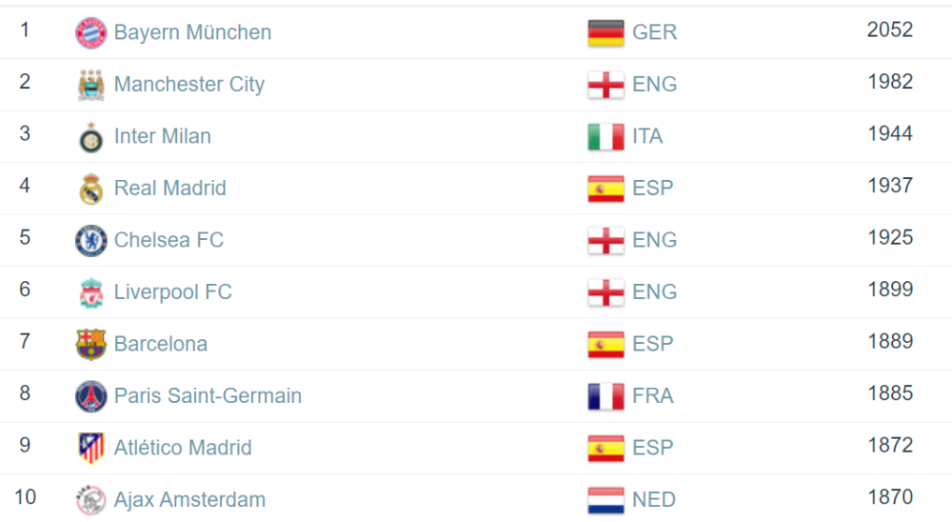Viewport: 952px width, 522px height.
Task: Open the Bayern München team link
Action: tap(192, 32)
